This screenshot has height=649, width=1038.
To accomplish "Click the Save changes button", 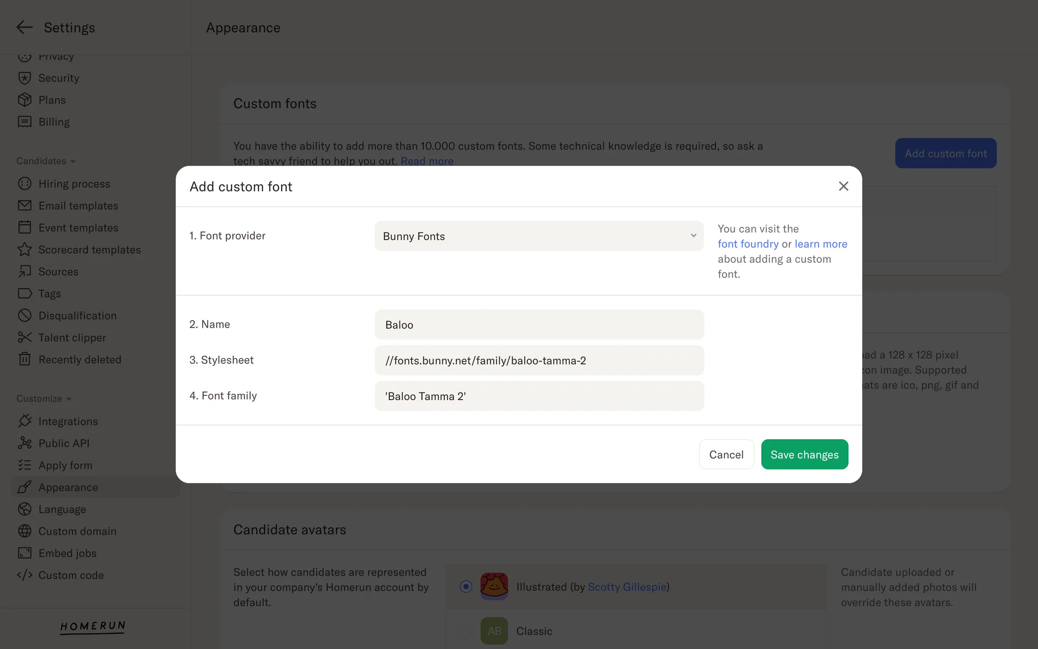I will (804, 454).
